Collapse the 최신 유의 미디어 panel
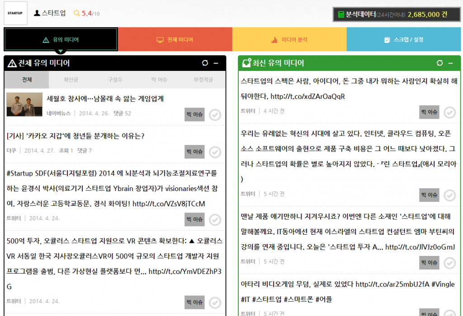Screen dimensions: 463x316 click(451, 63)
